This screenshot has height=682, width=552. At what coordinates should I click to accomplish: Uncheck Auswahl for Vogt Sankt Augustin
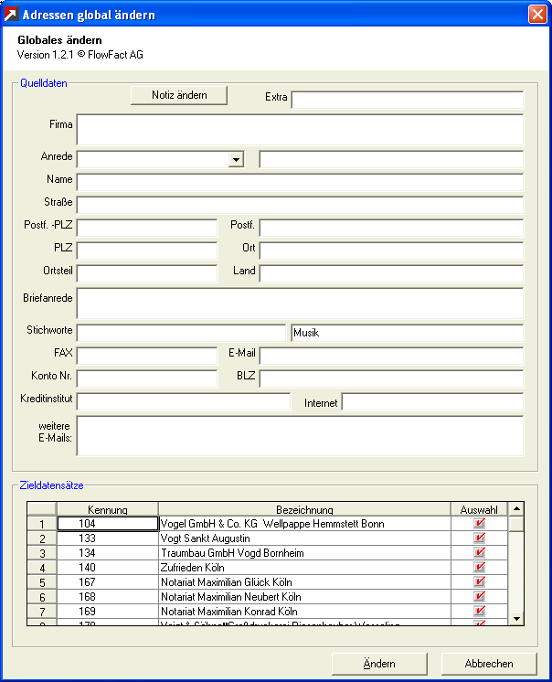point(480,538)
